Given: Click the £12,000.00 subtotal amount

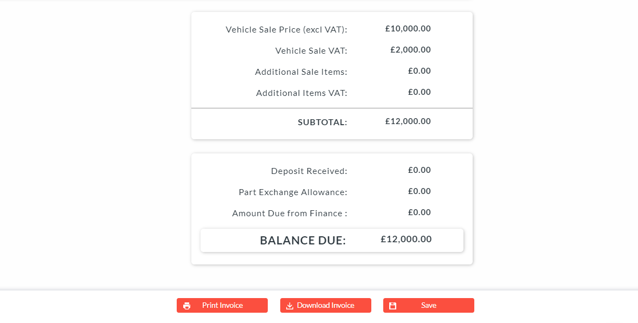Looking at the screenshot, I should pyautogui.click(x=408, y=121).
